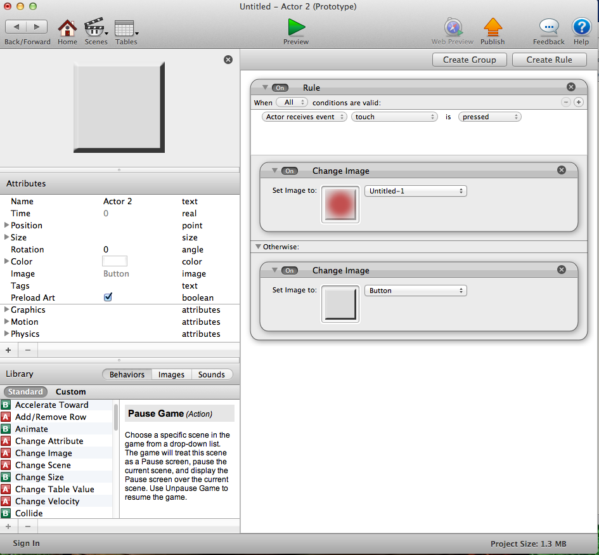Open the Tables icon
The image size is (599, 555).
(125, 29)
